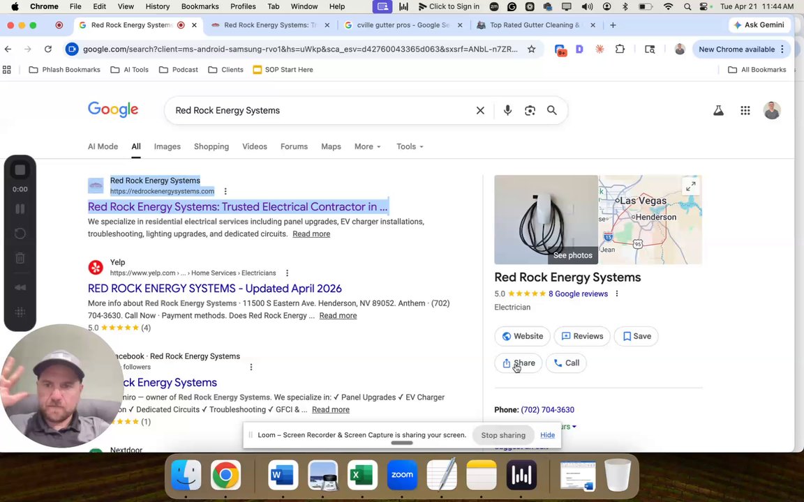Hide the Loom sharing notification
The image size is (804, 502).
547,435
